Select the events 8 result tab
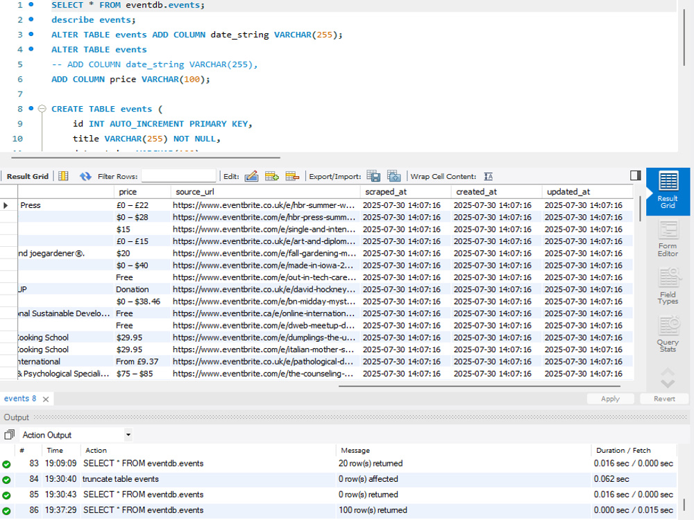This screenshot has width=694, height=520. click(20, 399)
